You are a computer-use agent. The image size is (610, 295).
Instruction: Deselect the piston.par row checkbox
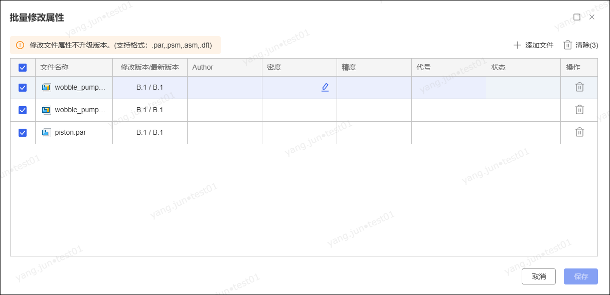(23, 133)
